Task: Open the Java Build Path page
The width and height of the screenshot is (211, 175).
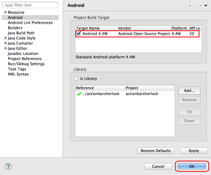Action: [21, 33]
